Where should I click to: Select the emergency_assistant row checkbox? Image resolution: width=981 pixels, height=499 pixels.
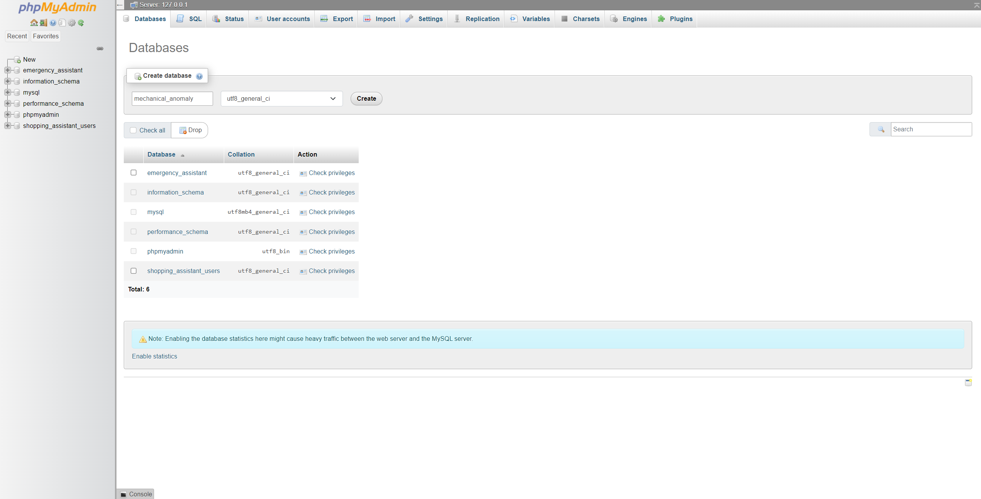pos(133,173)
